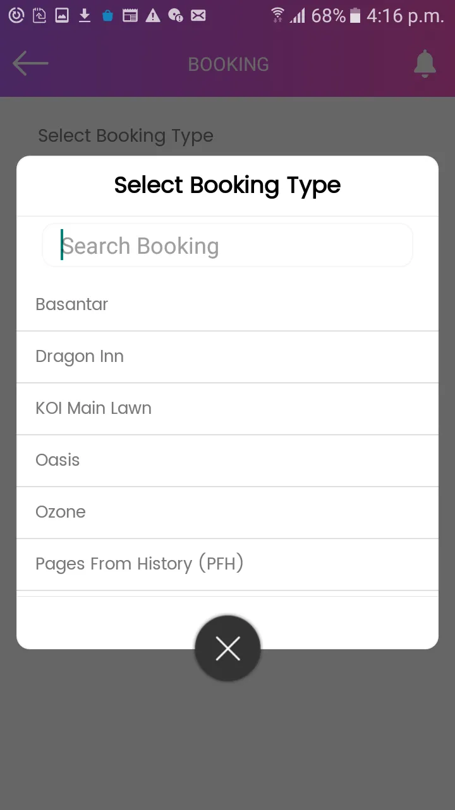455x810 pixels.
Task: Tap the Wi-Fi signal icon
Action: (277, 15)
